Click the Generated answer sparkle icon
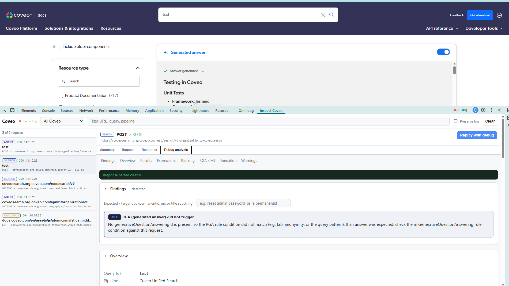Screen dimensions: 509x286 pyautogui.click(x=166, y=52)
